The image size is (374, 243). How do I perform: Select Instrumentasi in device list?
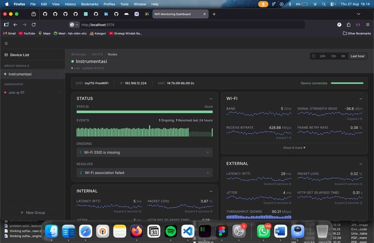(33, 74)
